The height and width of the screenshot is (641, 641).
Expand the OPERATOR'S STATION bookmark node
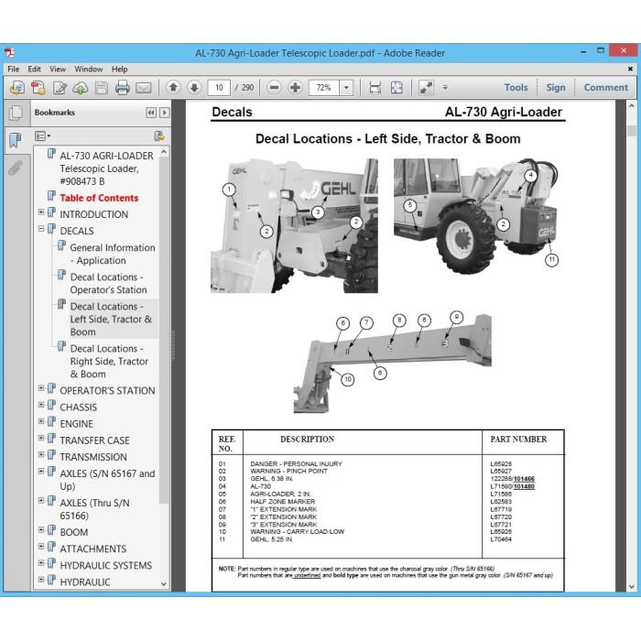point(41,388)
